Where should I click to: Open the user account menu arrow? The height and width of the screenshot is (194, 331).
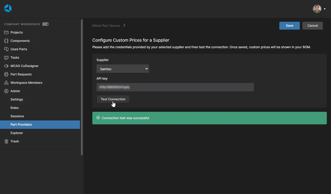(x=325, y=9)
